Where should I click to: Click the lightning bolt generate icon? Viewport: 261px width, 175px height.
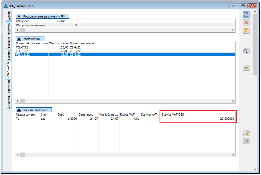(246, 31)
